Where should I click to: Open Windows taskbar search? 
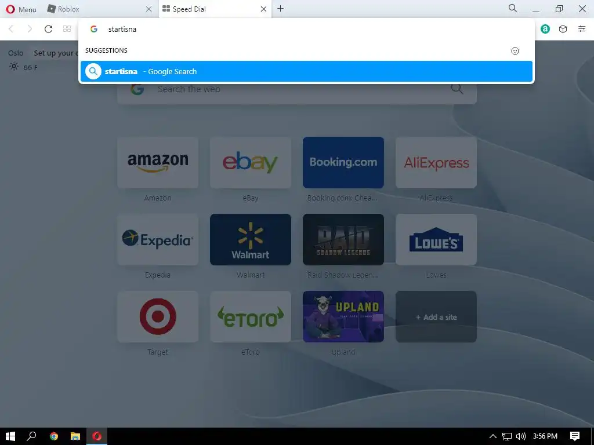tap(31, 436)
